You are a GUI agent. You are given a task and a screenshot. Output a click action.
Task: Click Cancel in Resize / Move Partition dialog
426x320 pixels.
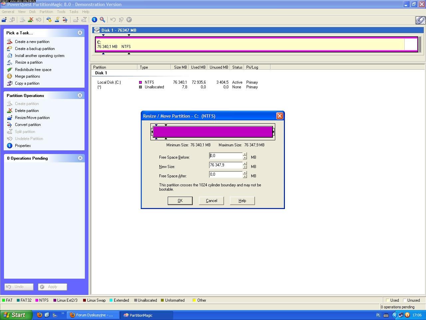tap(211, 201)
